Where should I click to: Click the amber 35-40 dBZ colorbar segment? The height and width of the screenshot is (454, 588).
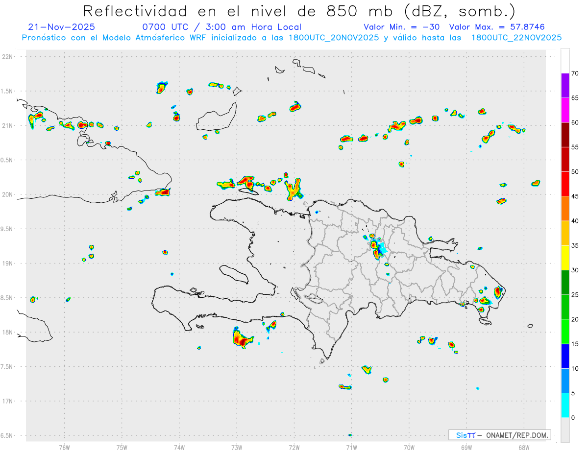(565, 233)
